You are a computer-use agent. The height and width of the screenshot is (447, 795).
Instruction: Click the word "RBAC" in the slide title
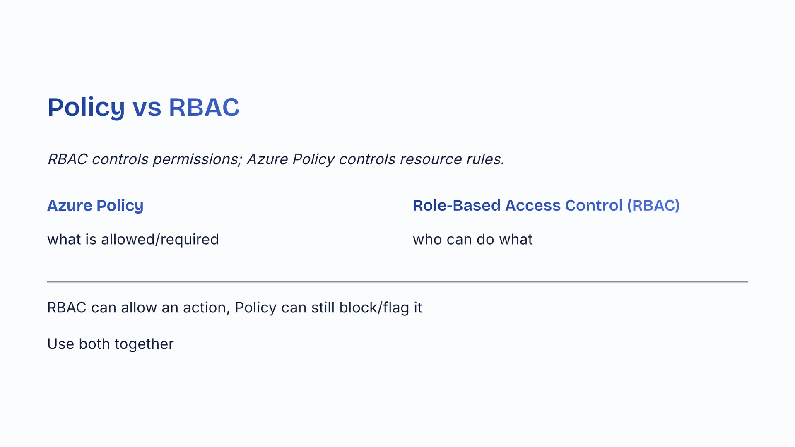[204, 107]
